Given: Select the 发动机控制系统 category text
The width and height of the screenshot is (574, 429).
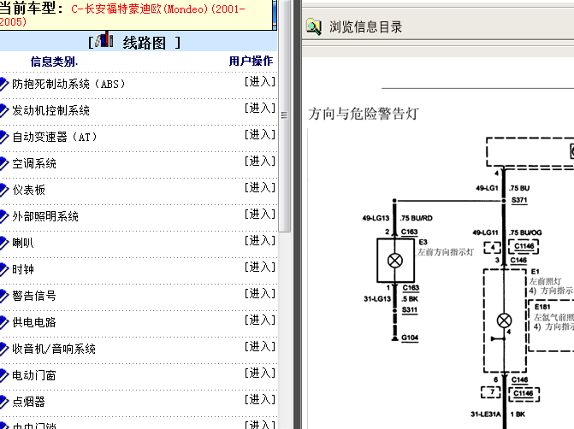Looking at the screenshot, I should (50, 110).
